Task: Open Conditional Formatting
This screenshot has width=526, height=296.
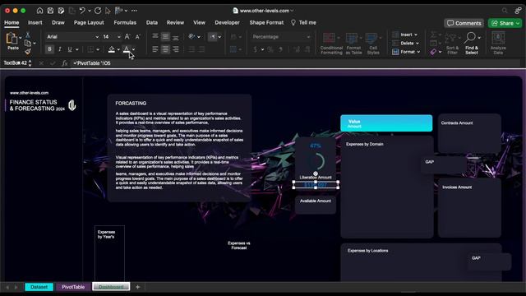Action: [331, 44]
